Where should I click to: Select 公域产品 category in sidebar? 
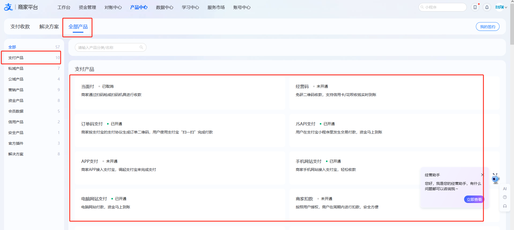pos(34,79)
